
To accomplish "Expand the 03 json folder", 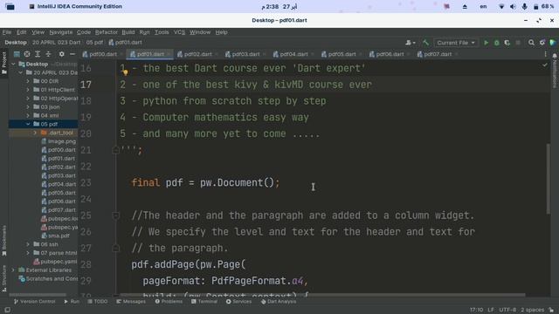I will pyautogui.click(x=28, y=106).
